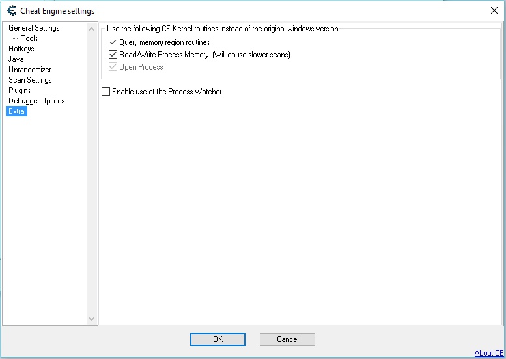Switch to Debugger Options
The width and height of the screenshot is (506, 359).
point(36,101)
